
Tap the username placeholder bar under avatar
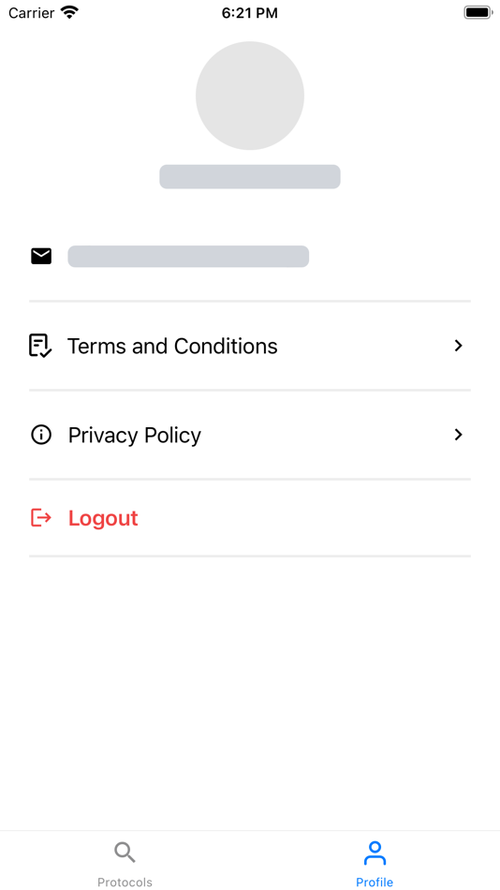pos(250,176)
